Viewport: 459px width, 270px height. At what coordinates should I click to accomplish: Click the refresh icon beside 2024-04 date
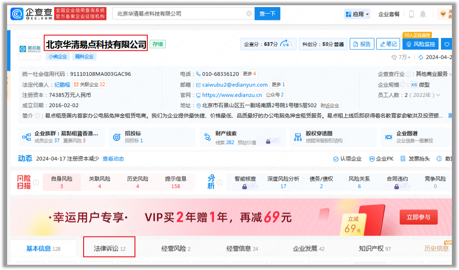pos(421,57)
